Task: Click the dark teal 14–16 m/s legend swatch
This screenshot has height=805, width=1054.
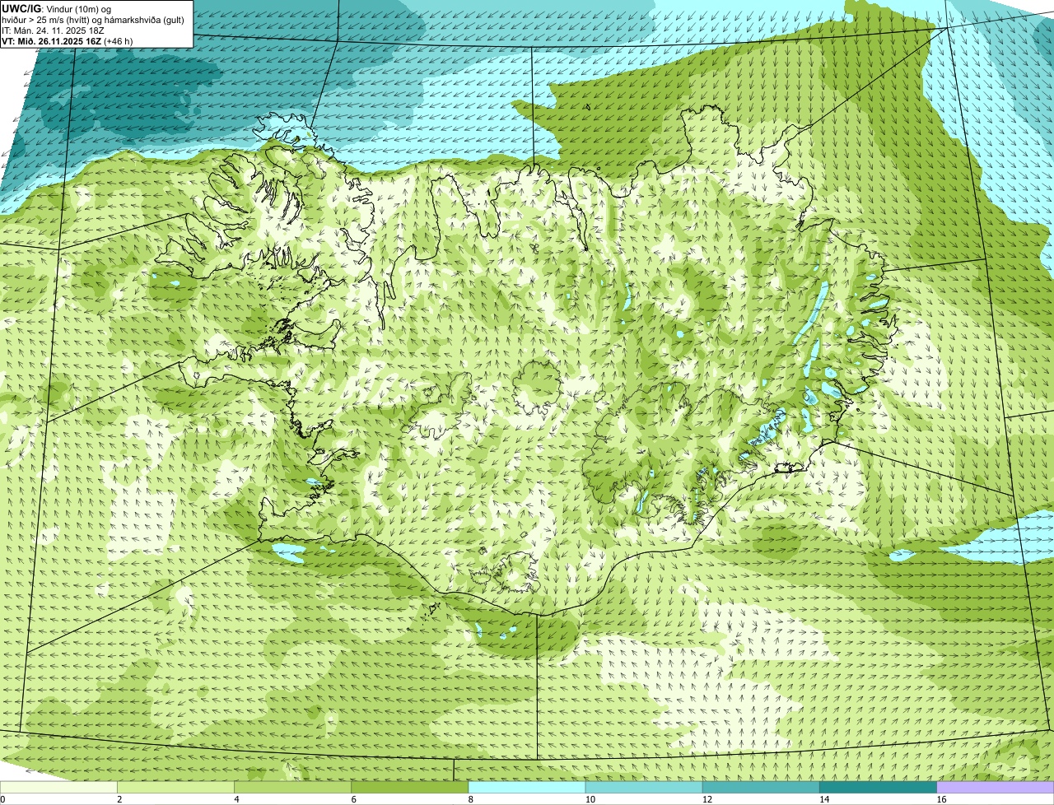Action: pos(878,788)
